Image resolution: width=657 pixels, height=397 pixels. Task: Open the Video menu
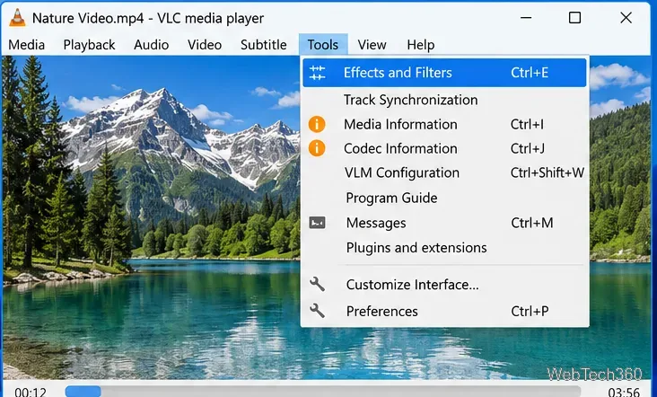(x=205, y=45)
